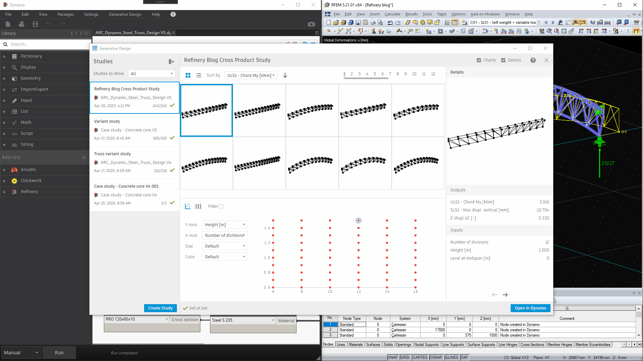
Task: Open Generative Design help question icon
Action: pyautogui.click(x=533, y=60)
